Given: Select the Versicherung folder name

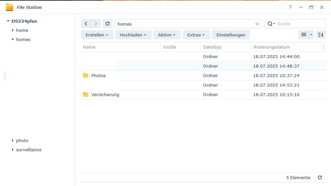Looking at the screenshot, I should pos(105,94).
